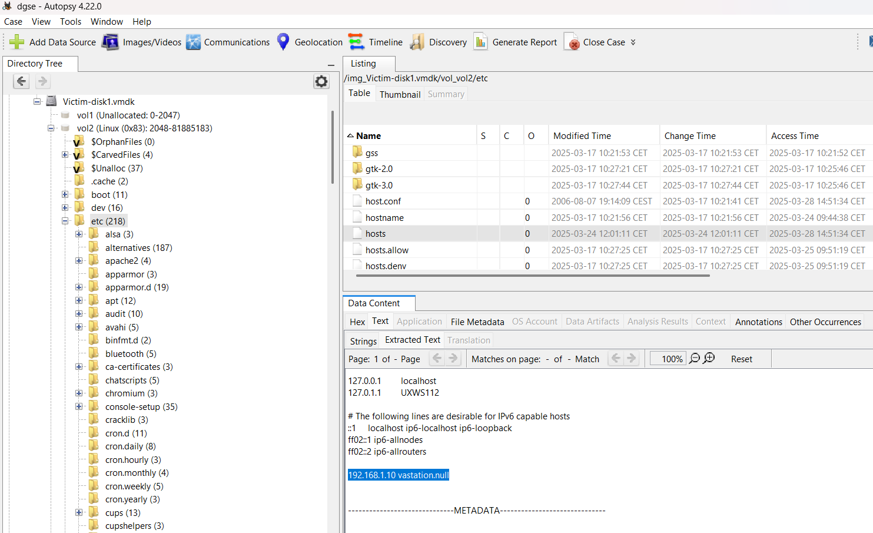Open the Help menu

(142, 22)
